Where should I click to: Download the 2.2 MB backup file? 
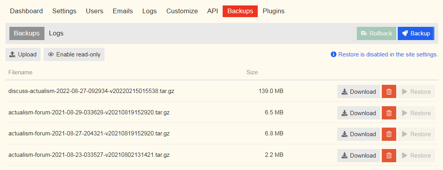tap(358, 155)
